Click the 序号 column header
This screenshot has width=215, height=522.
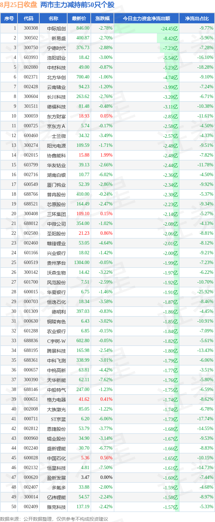9,19
